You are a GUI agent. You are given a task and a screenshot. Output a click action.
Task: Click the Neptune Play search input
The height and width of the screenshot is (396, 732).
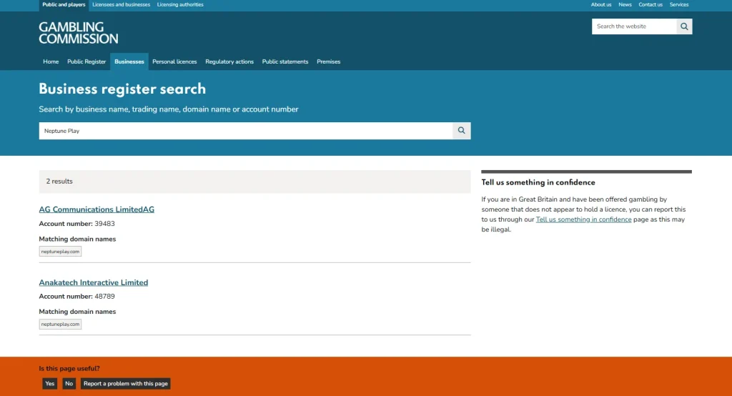coord(246,131)
